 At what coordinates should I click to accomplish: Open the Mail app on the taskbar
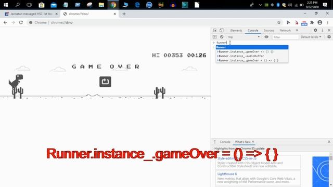(x=54, y=5)
